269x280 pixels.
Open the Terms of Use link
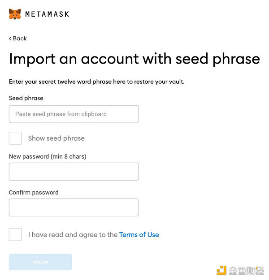(139, 235)
